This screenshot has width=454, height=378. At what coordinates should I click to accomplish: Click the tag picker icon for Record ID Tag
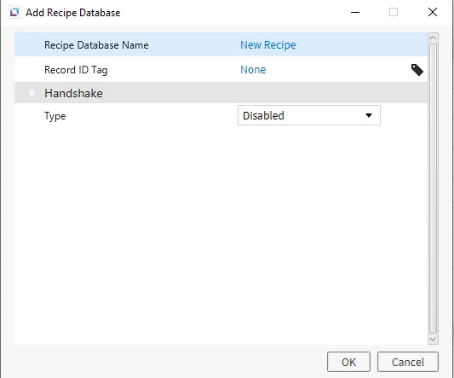point(417,70)
